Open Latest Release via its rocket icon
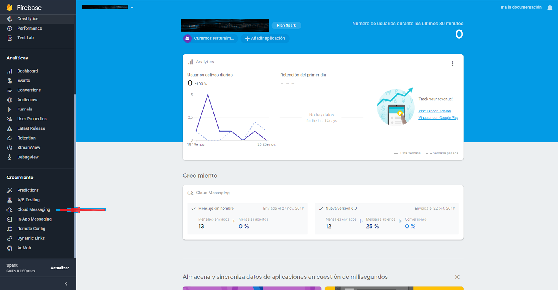Image resolution: width=558 pixels, height=290 pixels. click(x=10, y=128)
